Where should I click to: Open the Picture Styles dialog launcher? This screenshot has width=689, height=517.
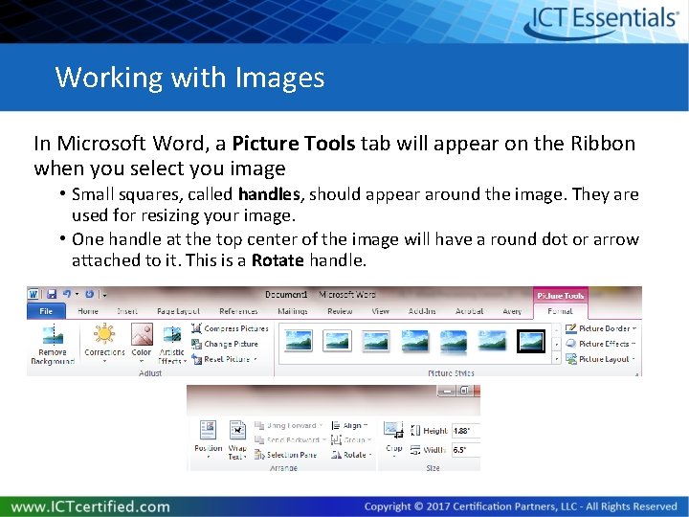click(x=636, y=374)
